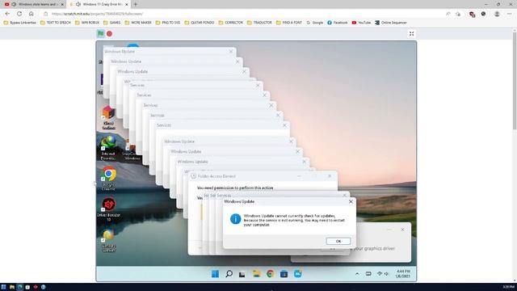Screen dimensions: 517x291
Task: Open YouTube bookmark
Action: (361, 23)
